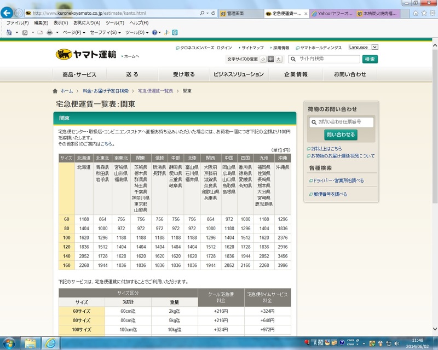Screen dimensions: 438x350
Task: Open the 表示(V) menu
Action: click(61, 23)
